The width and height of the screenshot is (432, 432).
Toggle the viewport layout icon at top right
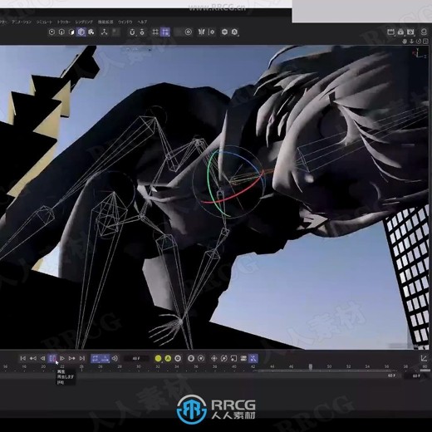coord(425,42)
